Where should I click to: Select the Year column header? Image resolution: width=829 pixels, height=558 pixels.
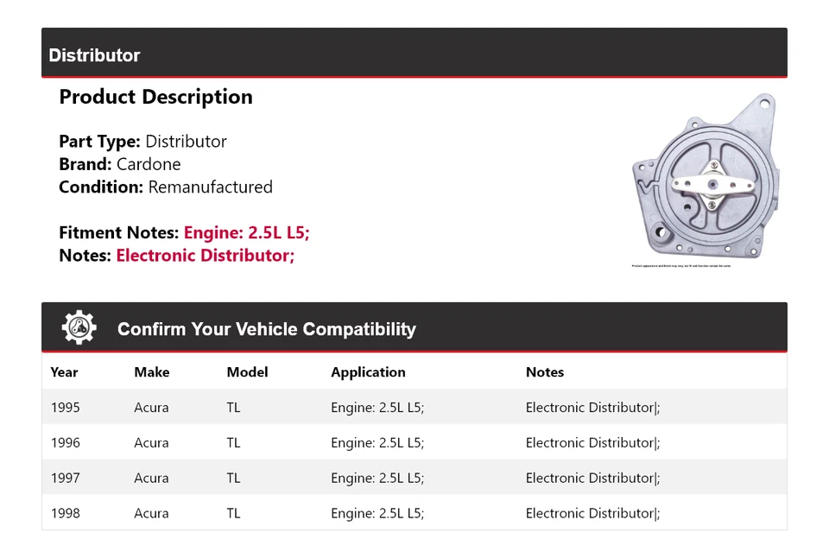tap(64, 372)
